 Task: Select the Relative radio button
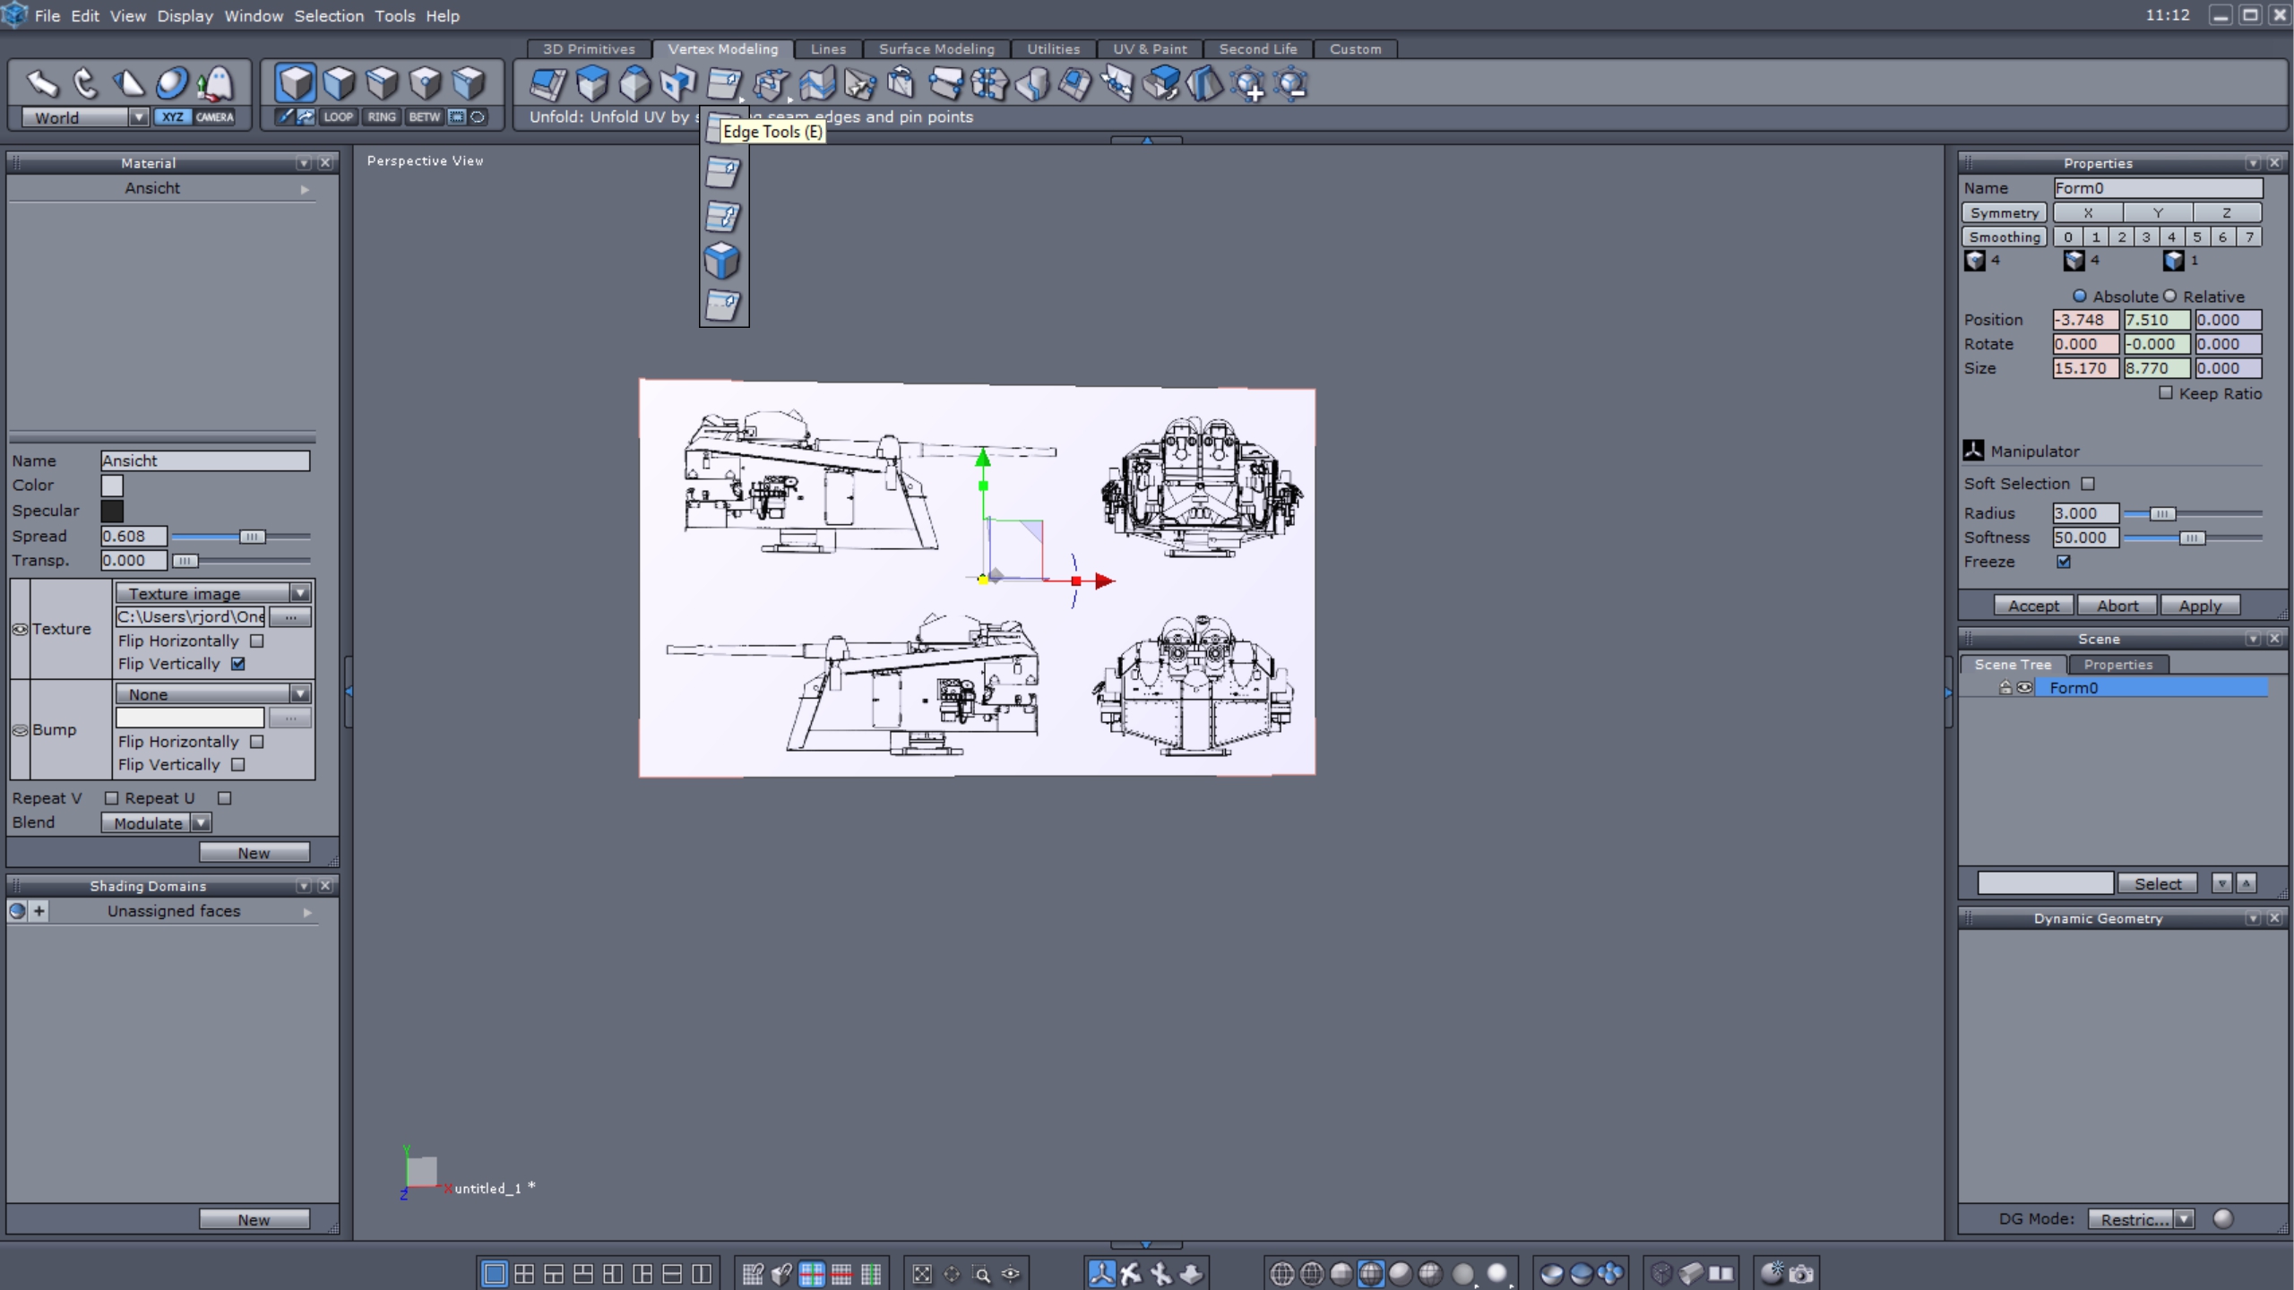(2170, 296)
